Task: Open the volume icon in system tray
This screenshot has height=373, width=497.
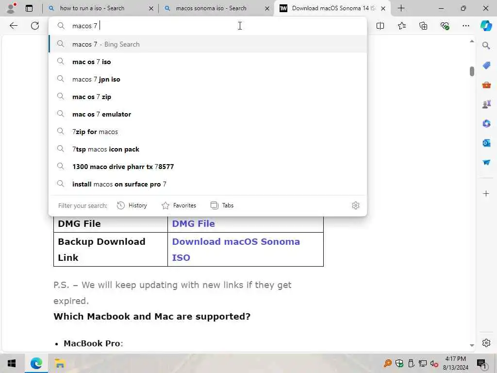Action: click(434, 363)
